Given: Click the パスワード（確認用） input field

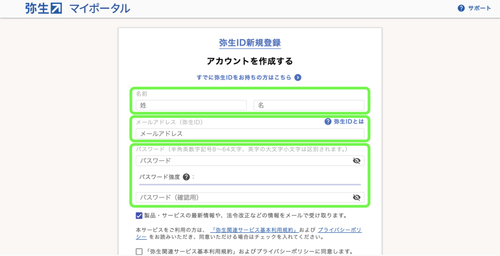Looking at the screenshot, I should pyautogui.click(x=250, y=198).
